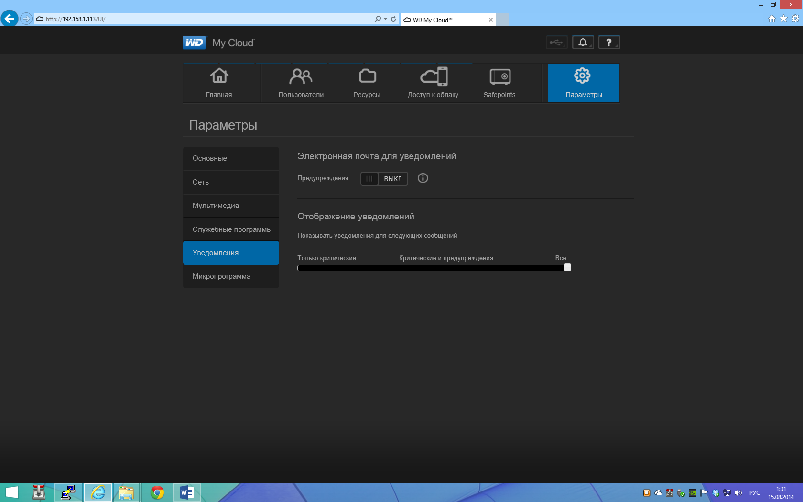Click the browser Back arrow button
The image size is (803, 502).
tap(9, 19)
